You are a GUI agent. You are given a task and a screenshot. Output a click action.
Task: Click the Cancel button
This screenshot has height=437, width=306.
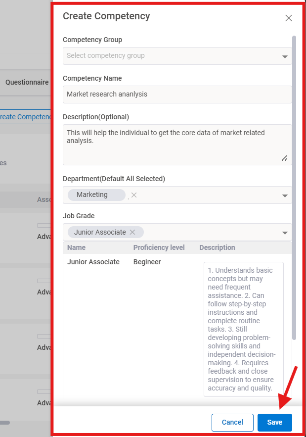232,422
